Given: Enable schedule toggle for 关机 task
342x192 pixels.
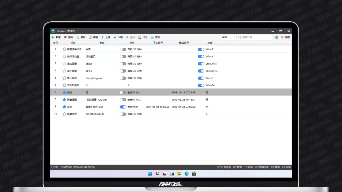Looking at the screenshot, I should coord(123,92).
